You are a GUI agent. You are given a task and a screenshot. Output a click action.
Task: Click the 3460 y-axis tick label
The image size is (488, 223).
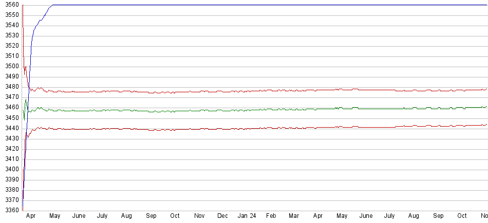[10, 108]
